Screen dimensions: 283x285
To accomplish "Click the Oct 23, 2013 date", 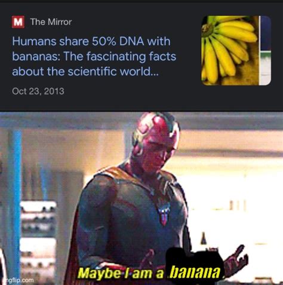I will click(38, 91).
